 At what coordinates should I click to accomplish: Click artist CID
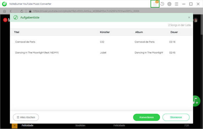102,42
